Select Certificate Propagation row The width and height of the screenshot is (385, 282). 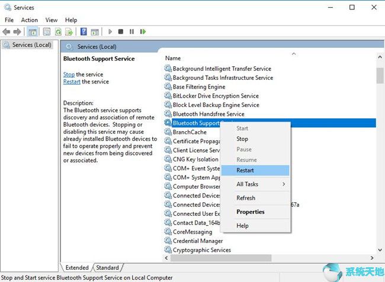pos(192,141)
